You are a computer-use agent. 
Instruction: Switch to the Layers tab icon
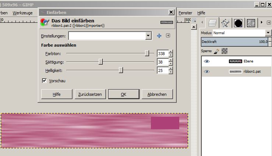[x=212, y=23]
